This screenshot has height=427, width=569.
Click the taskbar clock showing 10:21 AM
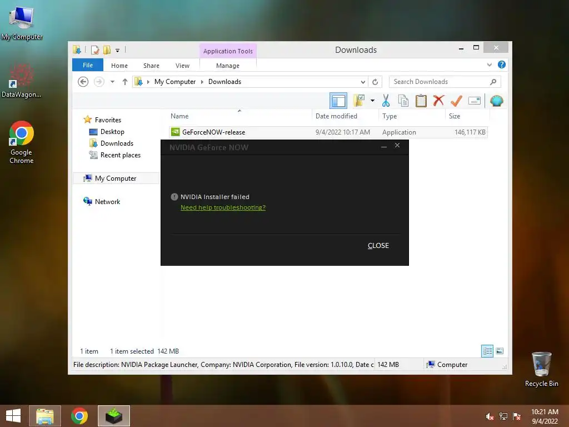[x=545, y=412]
